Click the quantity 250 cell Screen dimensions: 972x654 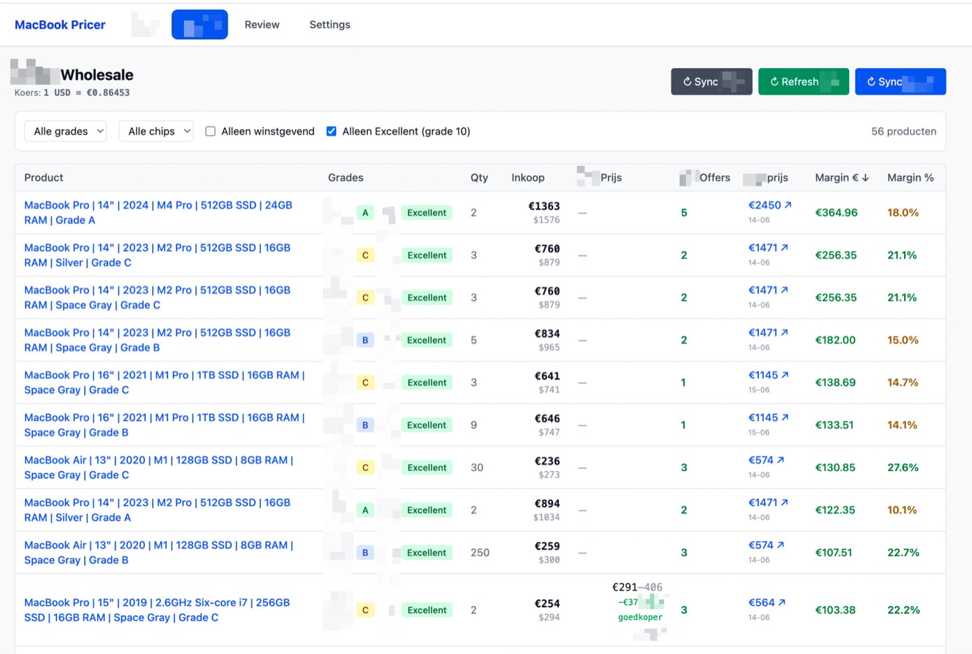(480, 553)
